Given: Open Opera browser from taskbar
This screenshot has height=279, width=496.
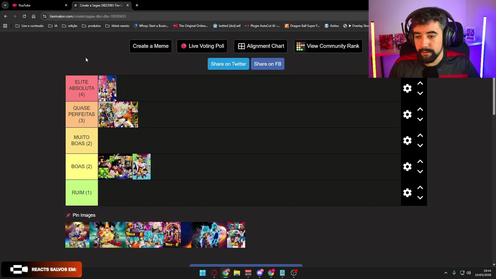Looking at the screenshot, I should tap(214, 273).
